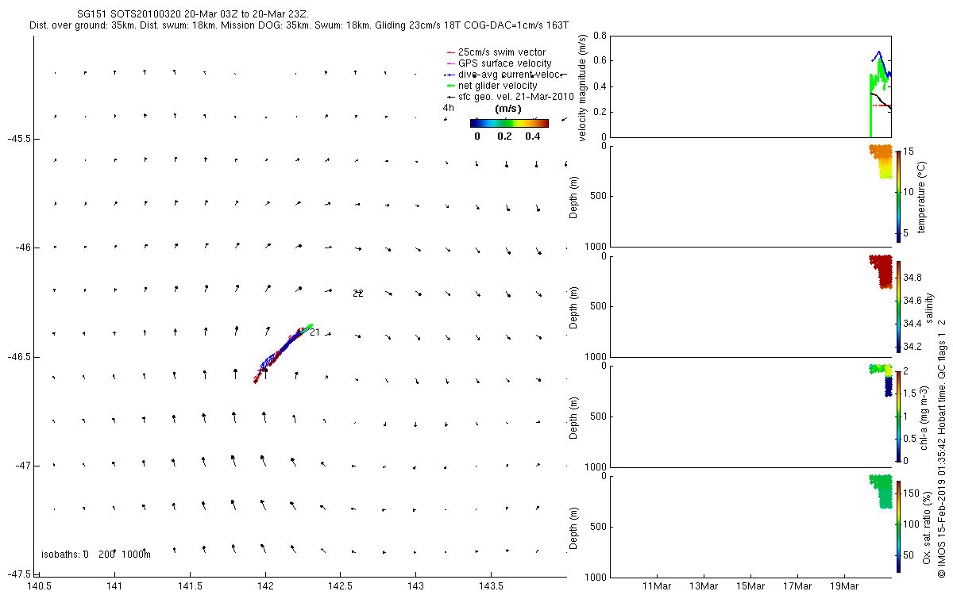The image size is (953, 595).
Task: Click the 'Ox. sat. ratio (%)' colorbar label
Action: point(928,526)
